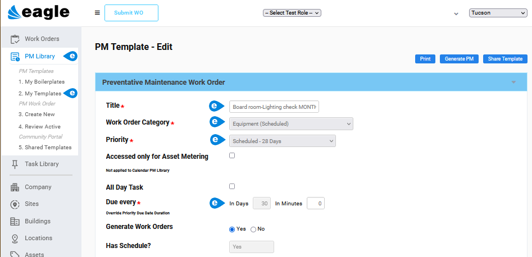Click the Work Orders clipboard icon
The image size is (532, 257).
[x=15, y=39]
